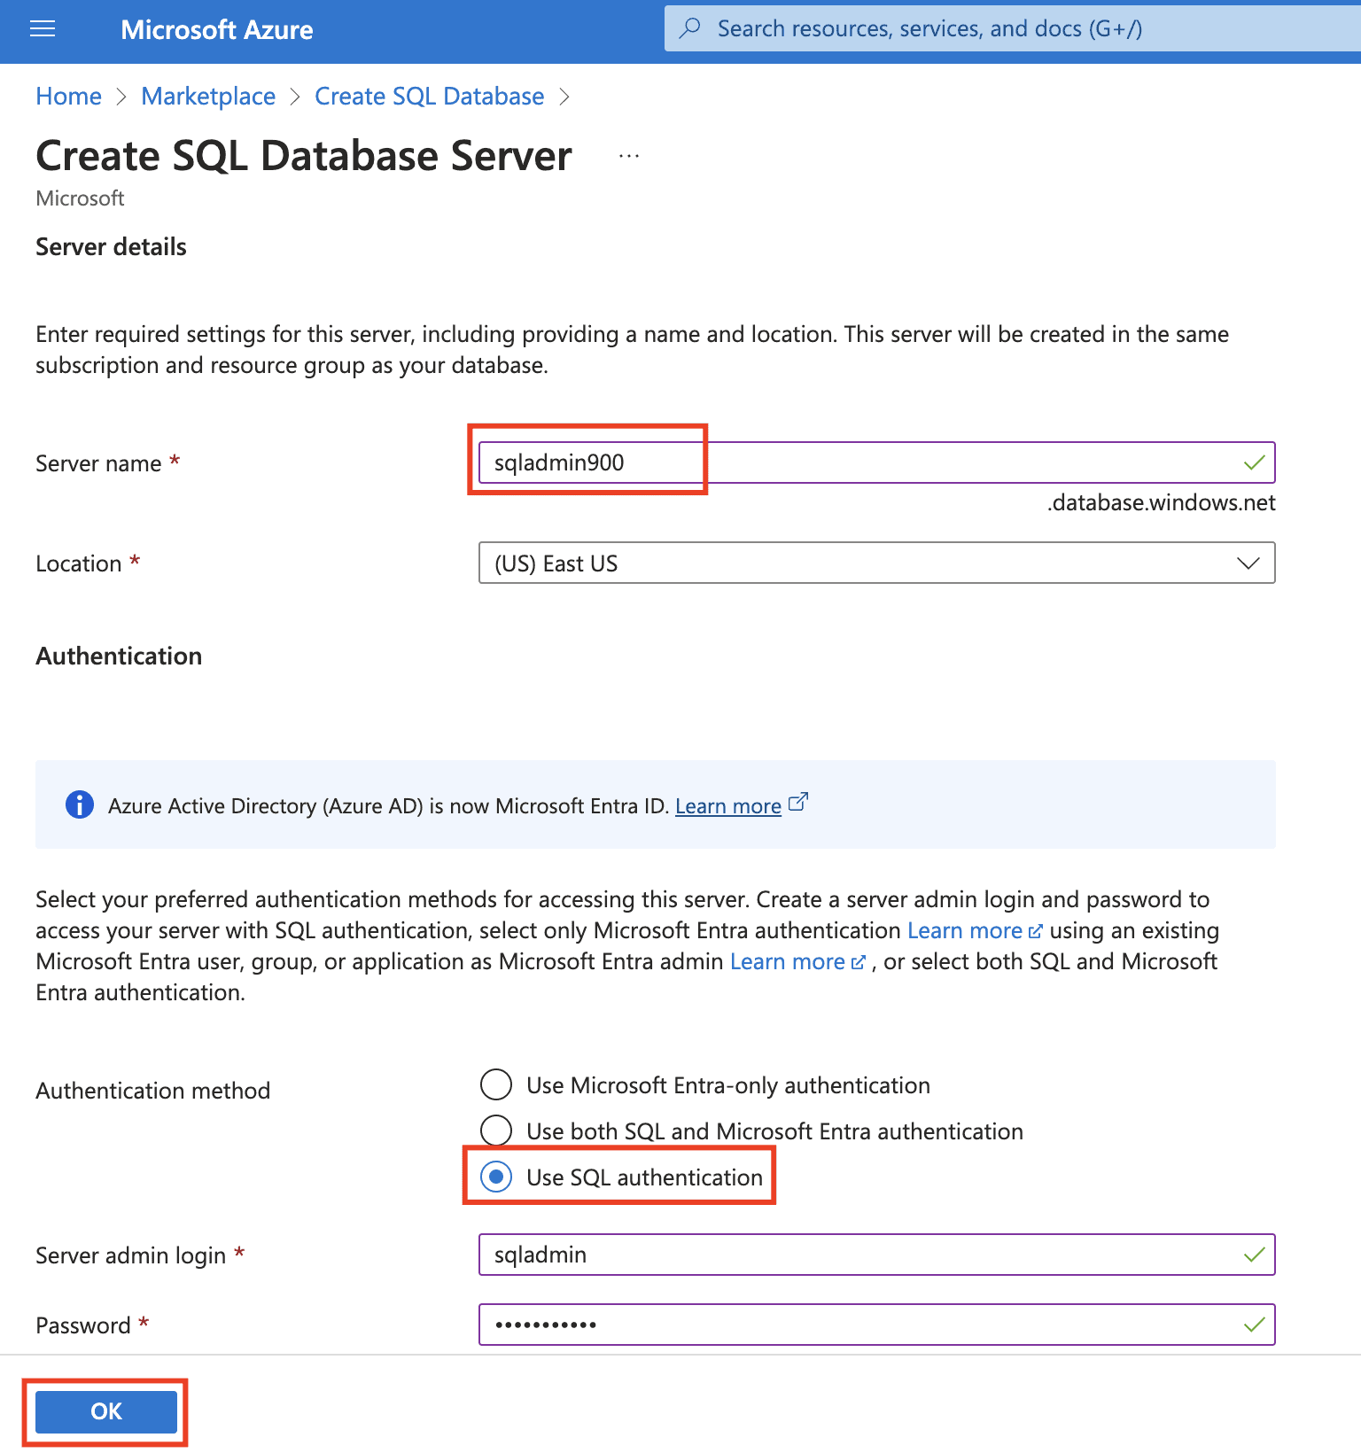Open Learn more link in Entra ID banner

point(727,806)
